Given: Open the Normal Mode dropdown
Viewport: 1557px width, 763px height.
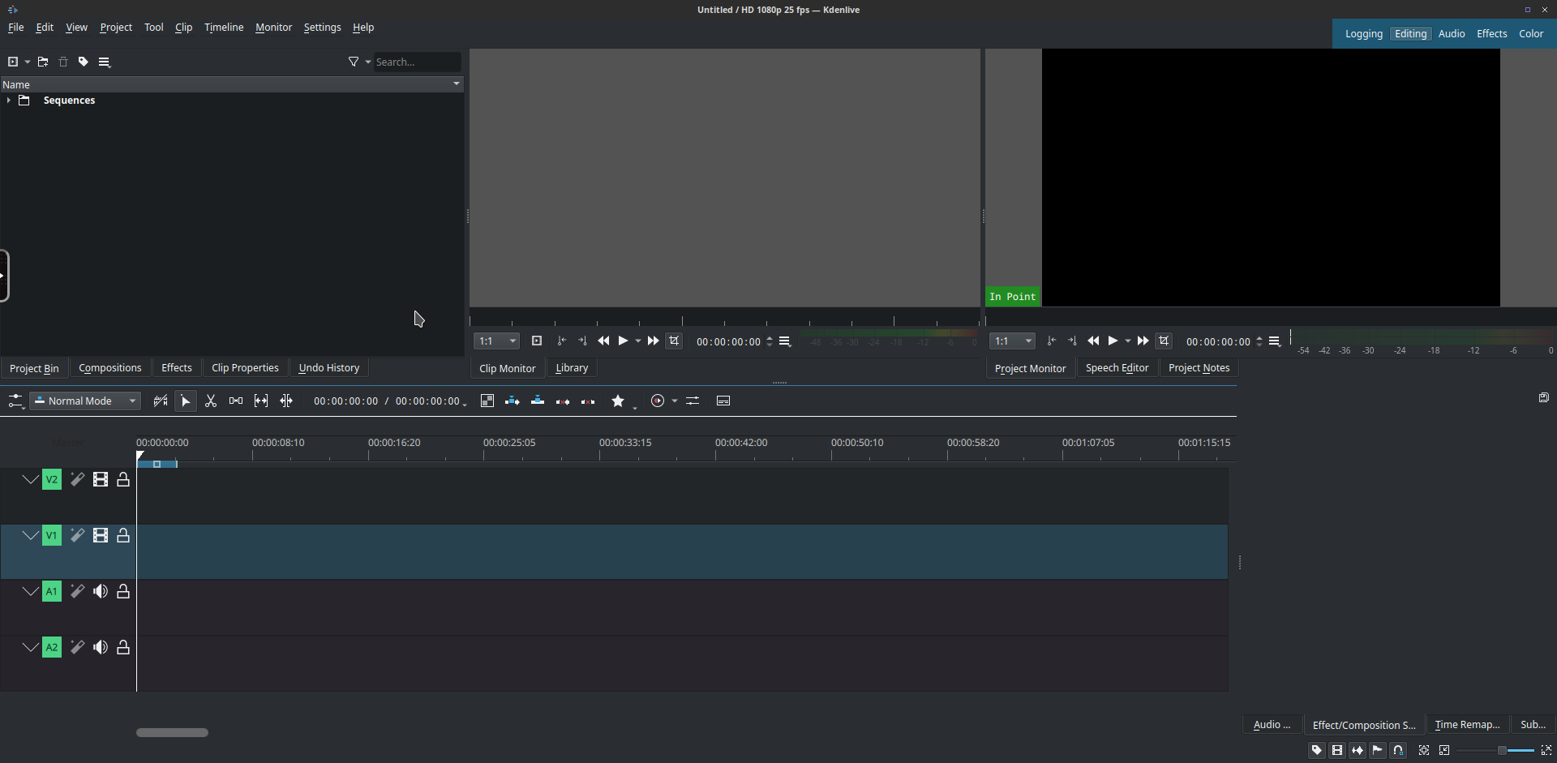Looking at the screenshot, I should click(86, 401).
